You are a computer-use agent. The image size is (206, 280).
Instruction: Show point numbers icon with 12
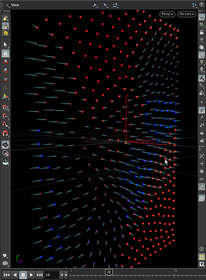pyautogui.click(x=201, y=125)
